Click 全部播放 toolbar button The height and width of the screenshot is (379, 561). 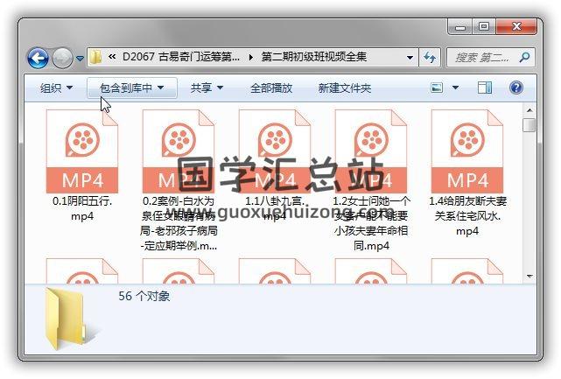click(271, 88)
